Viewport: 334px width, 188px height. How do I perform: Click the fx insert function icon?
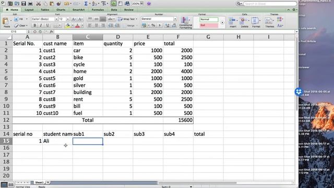pos(51,31)
